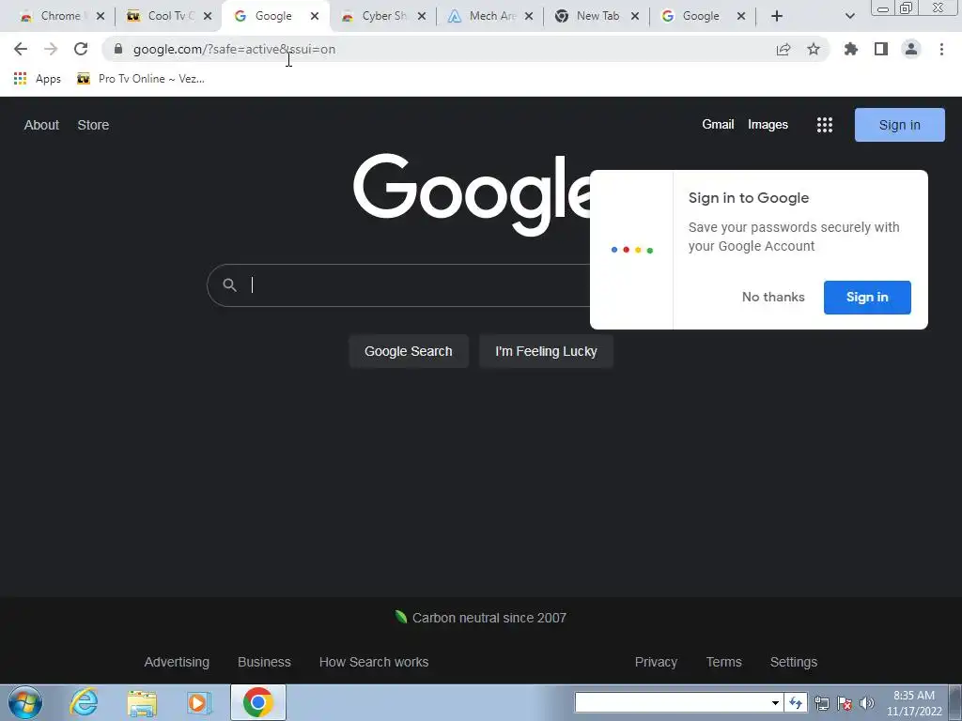Open the Chrome three-dot menu
962x721 pixels.
tap(941, 49)
